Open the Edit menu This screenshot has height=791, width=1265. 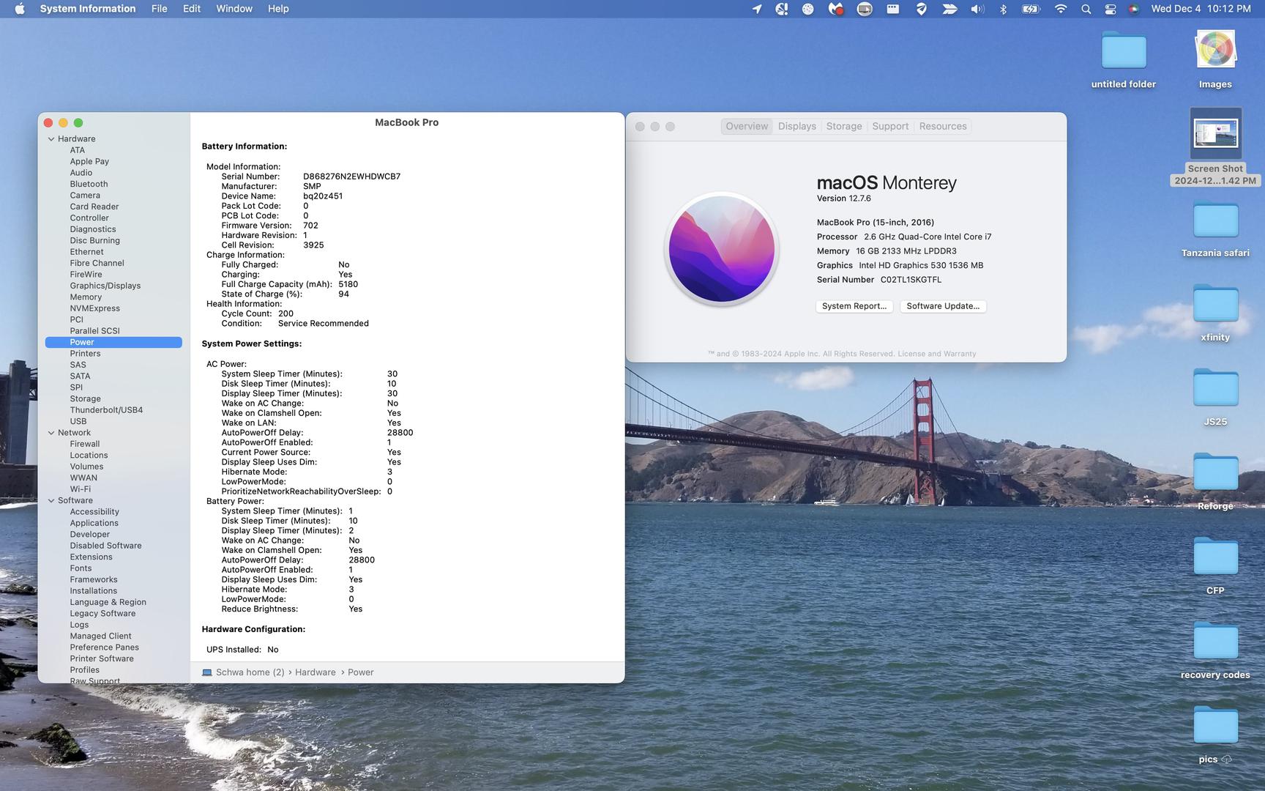click(x=192, y=9)
